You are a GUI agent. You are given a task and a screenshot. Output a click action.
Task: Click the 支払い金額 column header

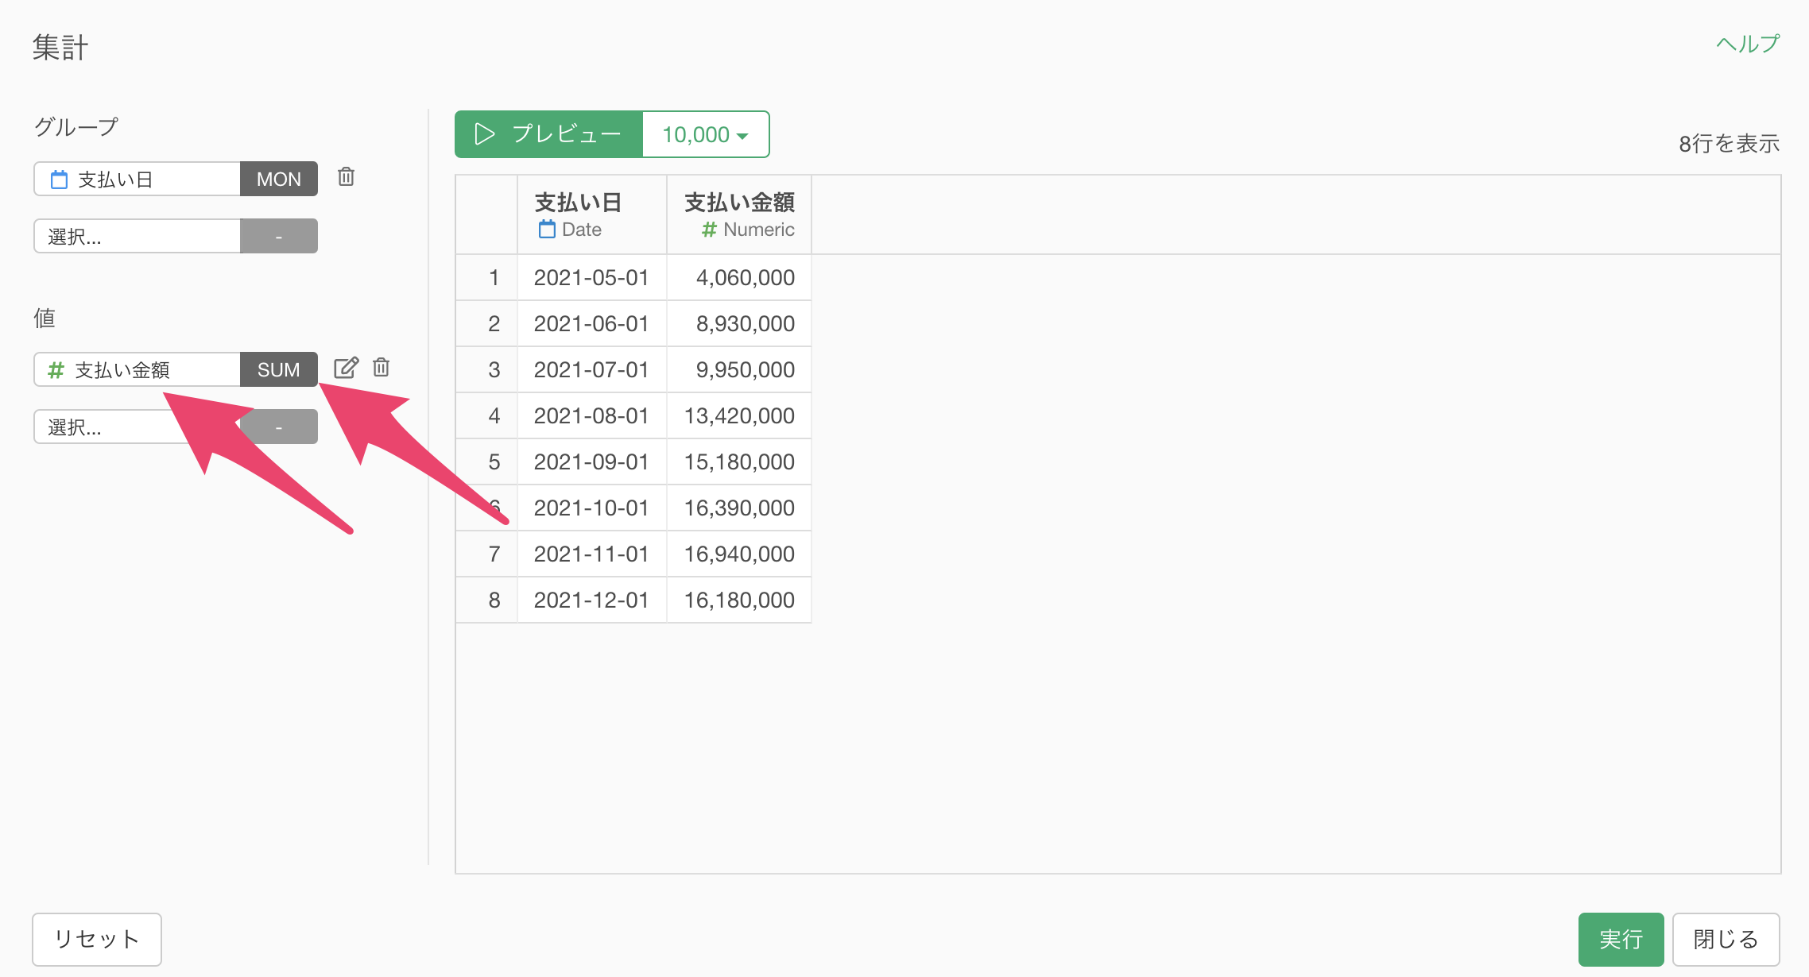[x=739, y=214]
